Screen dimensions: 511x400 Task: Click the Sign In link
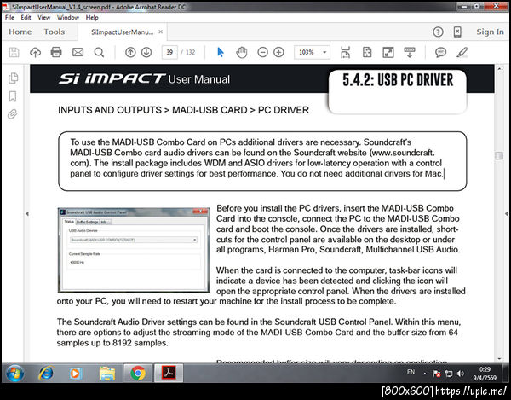[x=490, y=32]
